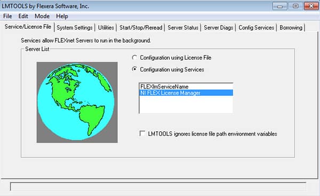Select Configuration using License File option
Screen dimensions: 320x196
[x=134, y=58]
